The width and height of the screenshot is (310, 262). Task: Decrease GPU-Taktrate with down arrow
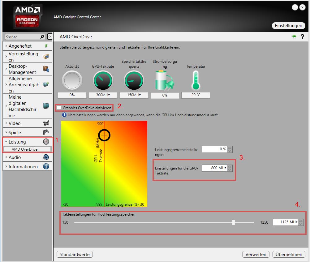230,170
